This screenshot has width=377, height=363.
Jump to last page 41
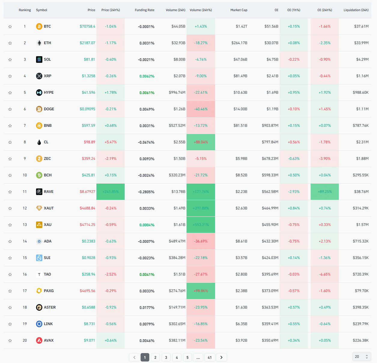coord(210,357)
